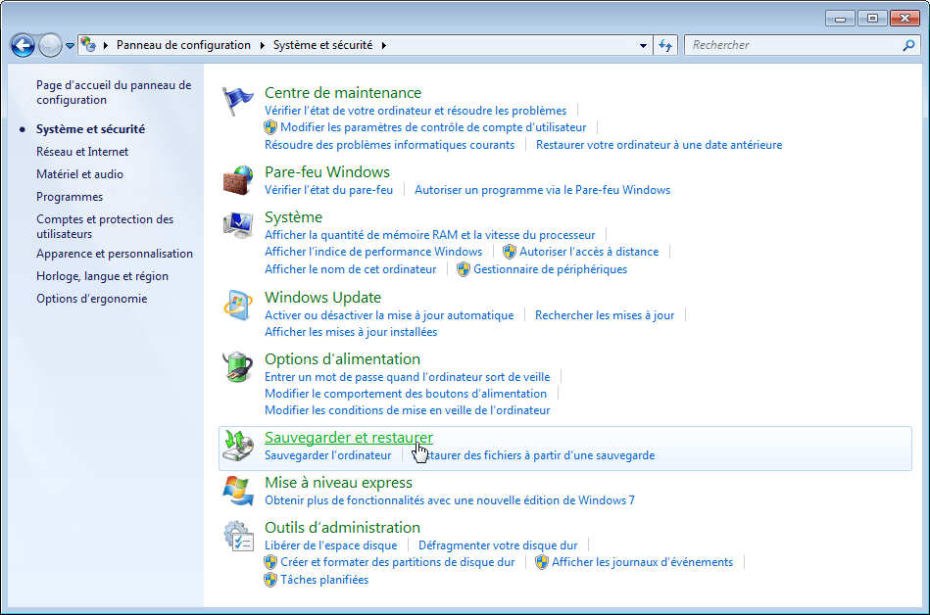
Task: Select Programmes in sidebar
Action: 70,197
